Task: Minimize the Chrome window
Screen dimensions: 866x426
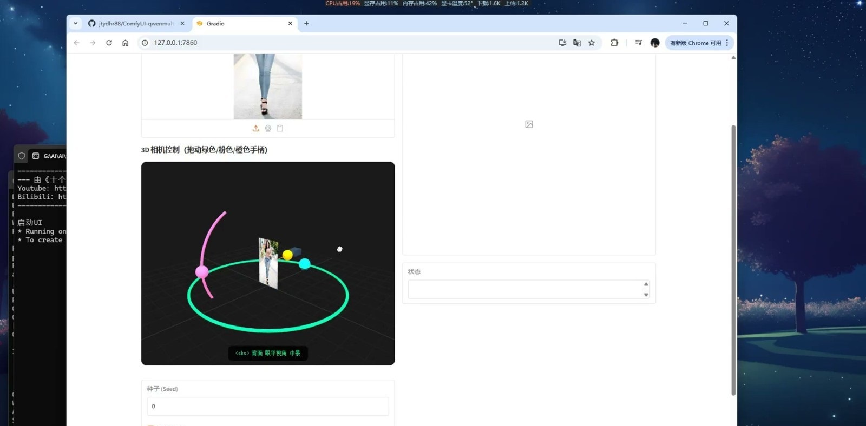Action: [x=685, y=23]
